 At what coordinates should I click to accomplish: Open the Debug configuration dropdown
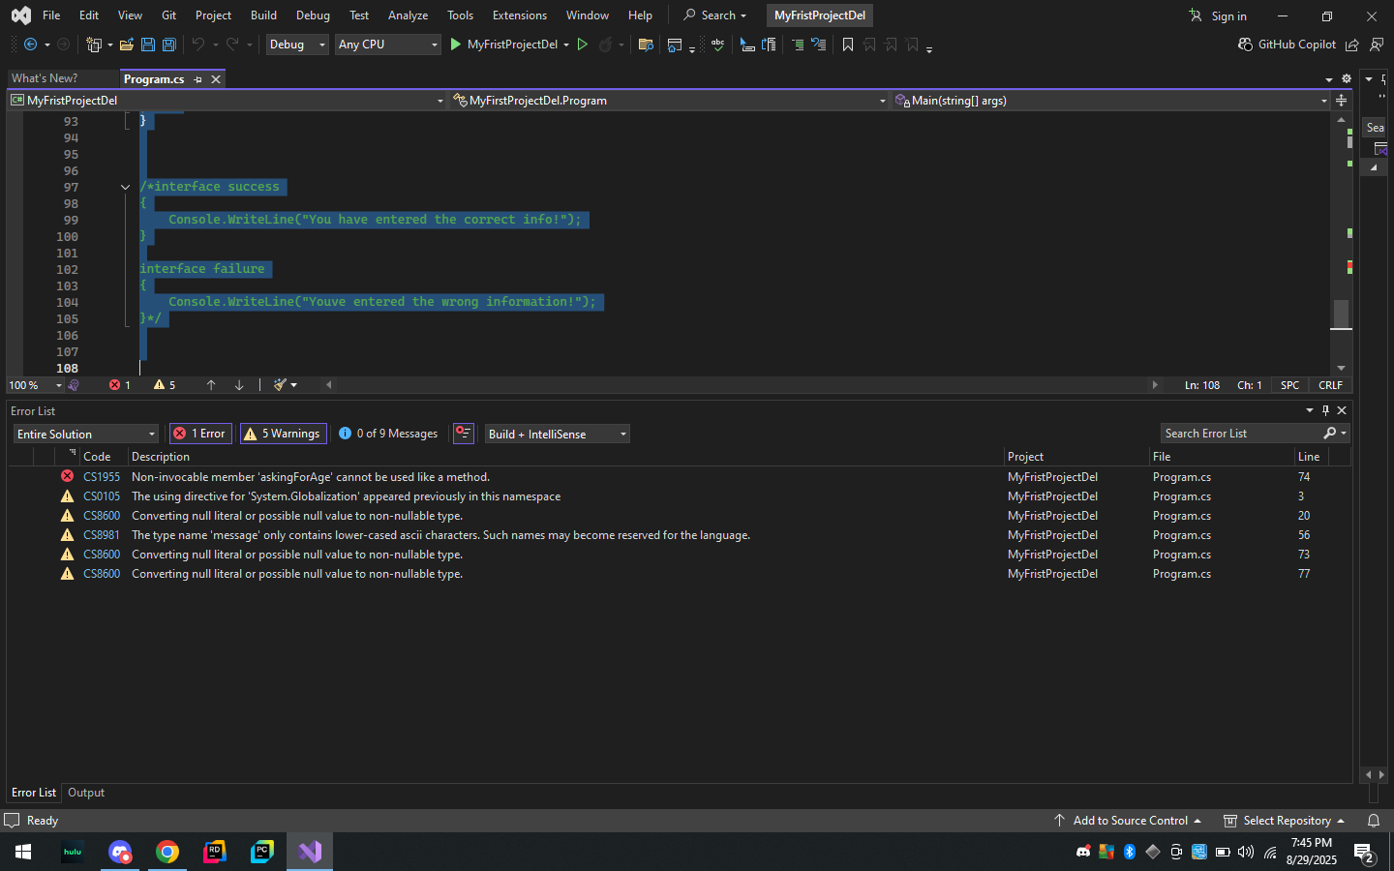point(297,45)
